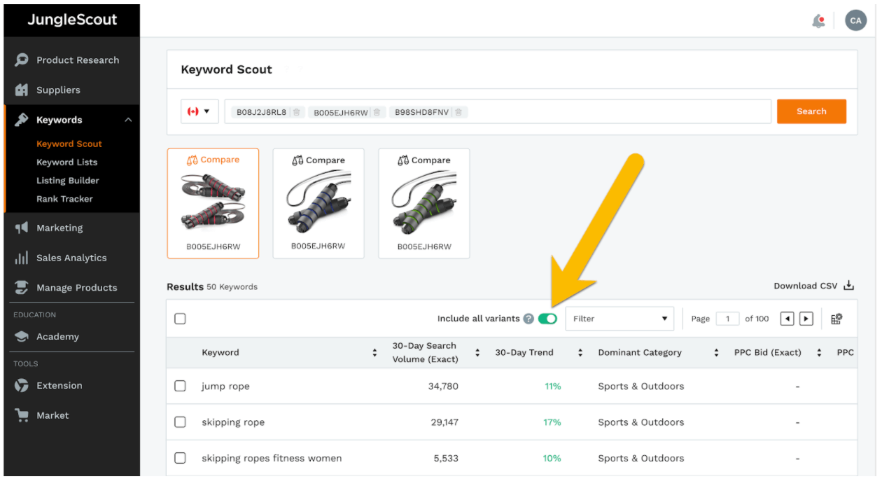Screen dimensions: 882x479
Task: Click 'skipping ropes fitness women' keyword text
Action: (272, 459)
